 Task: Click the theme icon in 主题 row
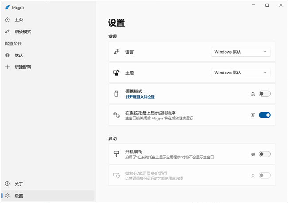coord(117,73)
